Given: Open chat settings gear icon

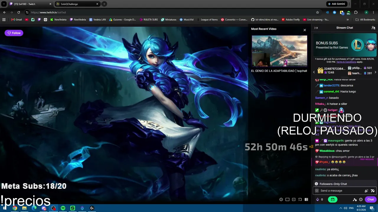Looking at the screenshot, I should (x=361, y=199).
